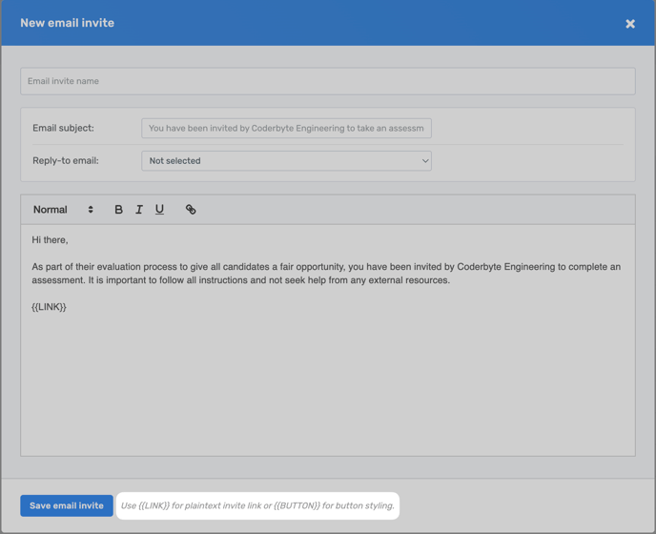656x534 pixels.
Task: Click the 'Reply-to email:' label
Action: (66, 161)
